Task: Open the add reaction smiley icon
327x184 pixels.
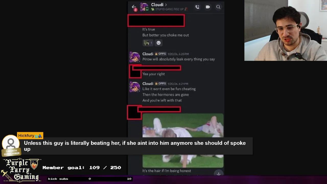Action: click(158, 43)
